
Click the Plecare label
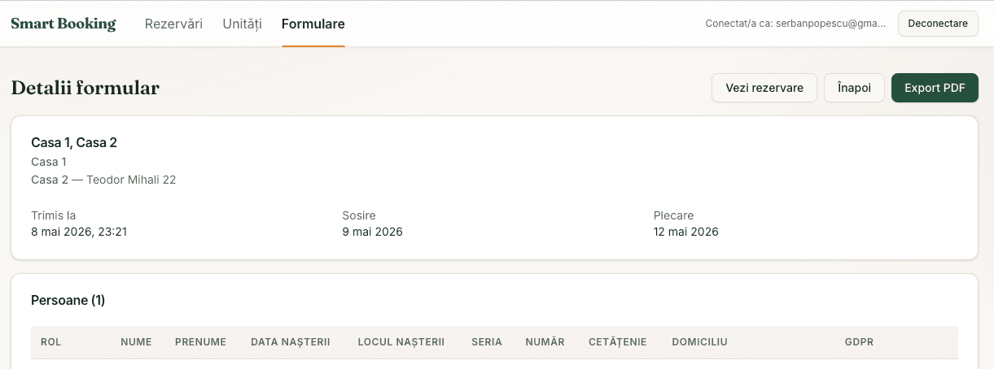pos(674,215)
